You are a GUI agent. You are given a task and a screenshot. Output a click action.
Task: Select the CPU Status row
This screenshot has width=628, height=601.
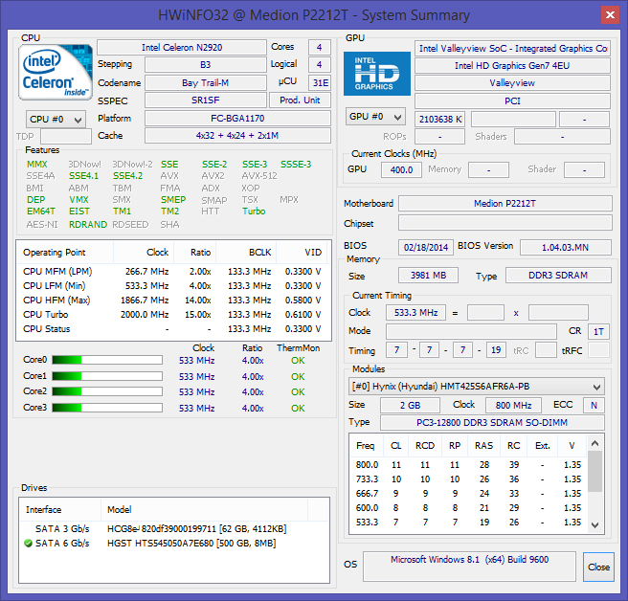point(172,329)
